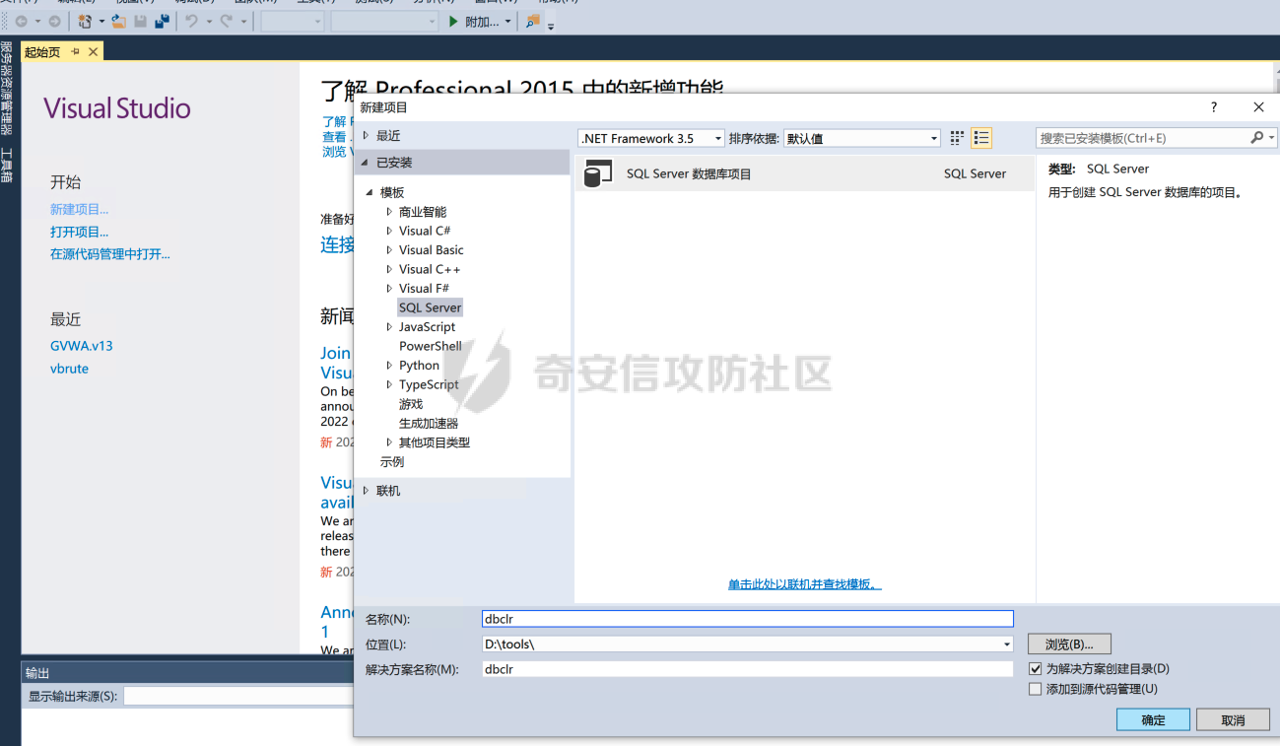Select 示例 in template tree

pyautogui.click(x=392, y=461)
